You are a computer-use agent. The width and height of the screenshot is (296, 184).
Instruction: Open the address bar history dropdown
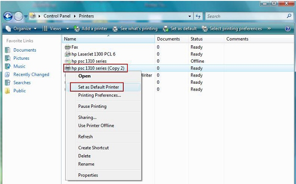tap(190, 16)
